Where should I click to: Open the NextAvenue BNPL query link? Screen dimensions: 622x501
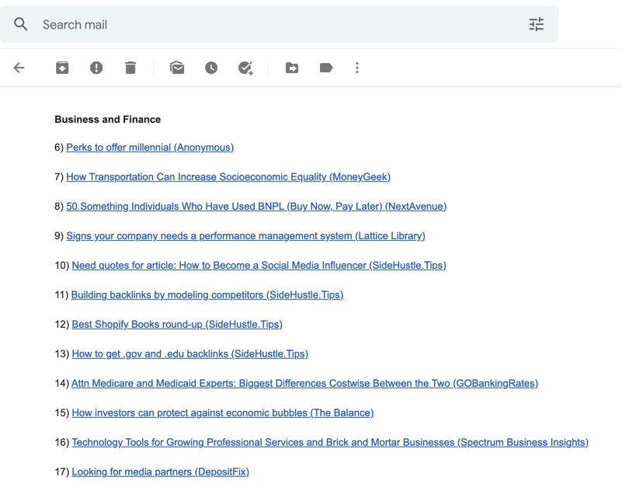[x=256, y=207]
